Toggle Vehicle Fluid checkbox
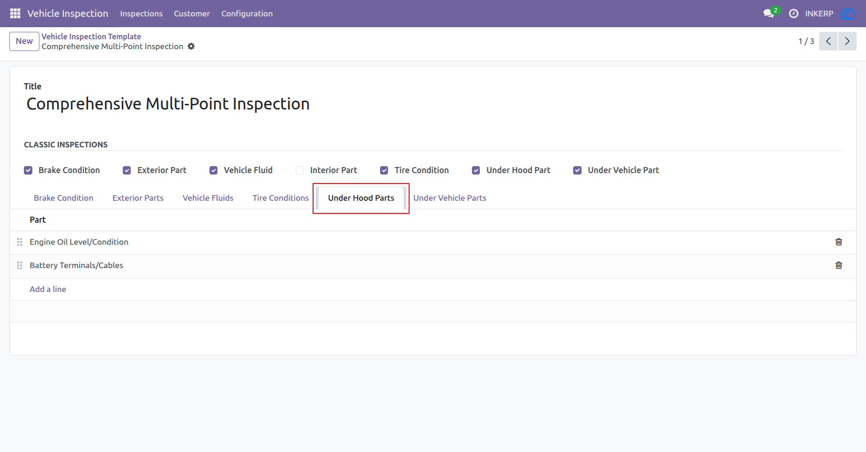 [213, 170]
